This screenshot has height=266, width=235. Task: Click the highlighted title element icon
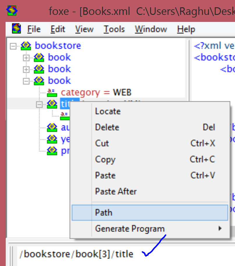tap(51, 104)
